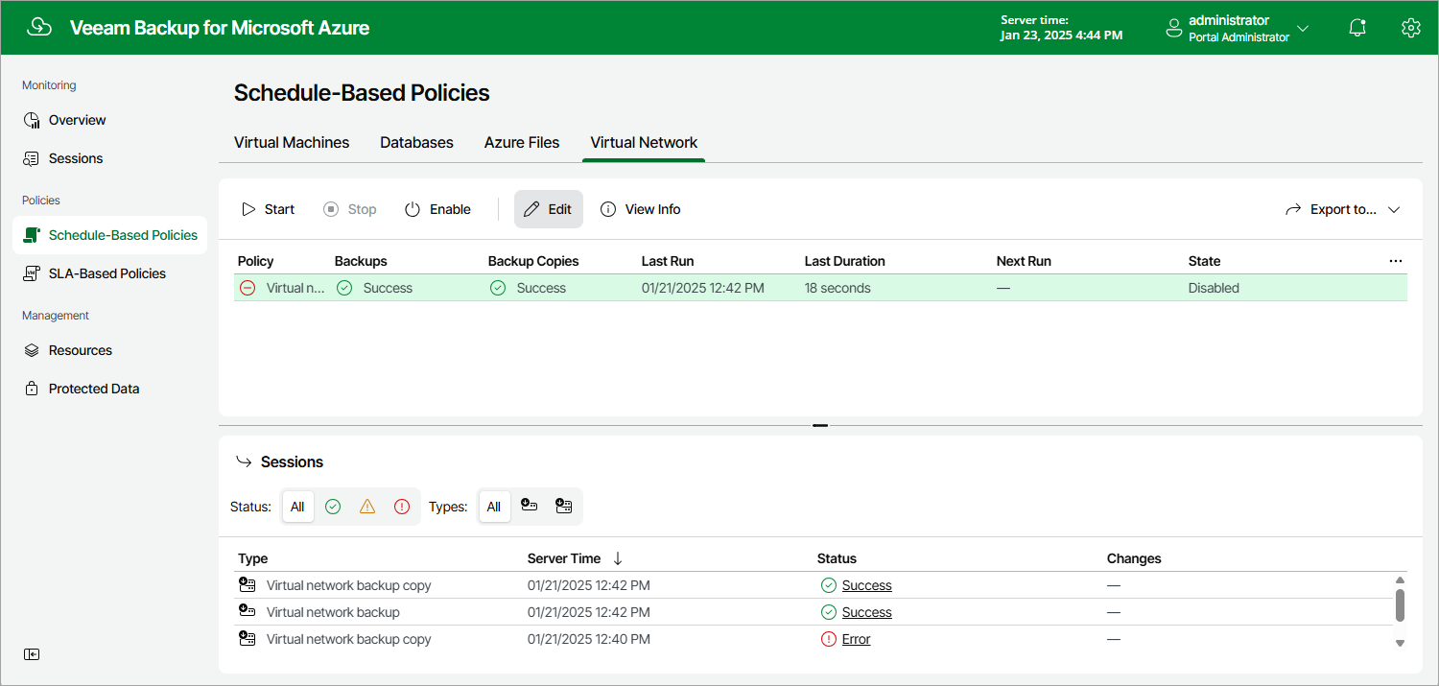Sort sessions by Type column
Viewport: 1439px width, 686px height.
coord(253,558)
